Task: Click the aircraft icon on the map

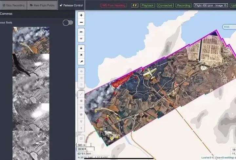Action: [150, 74]
